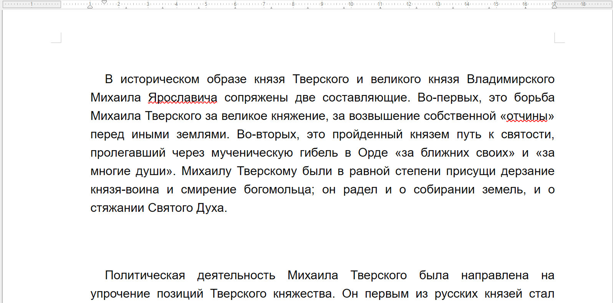Click the underlined word «отчины»
This screenshot has width=613, height=303.
(x=527, y=116)
